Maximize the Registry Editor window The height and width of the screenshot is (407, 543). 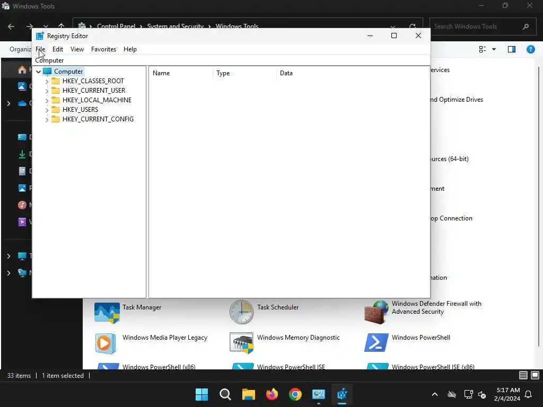(394, 36)
